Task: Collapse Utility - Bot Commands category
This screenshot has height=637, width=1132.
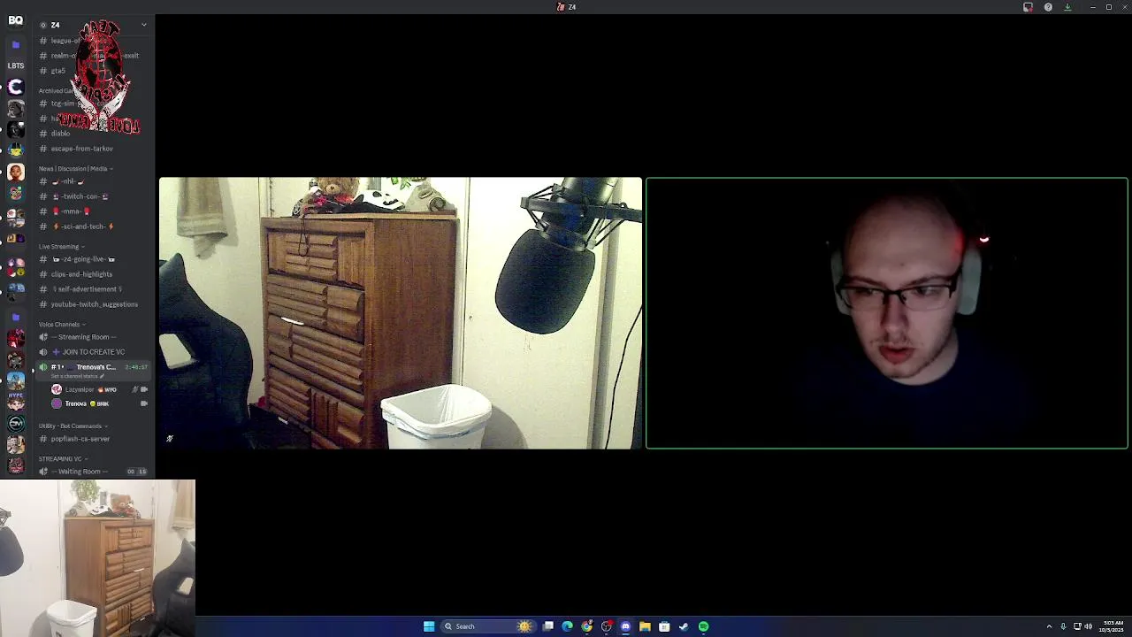Action: click(x=73, y=426)
